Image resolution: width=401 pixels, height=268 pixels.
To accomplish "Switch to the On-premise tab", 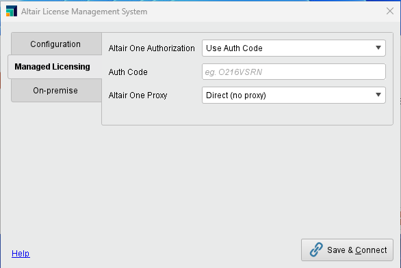I will pyautogui.click(x=56, y=91).
